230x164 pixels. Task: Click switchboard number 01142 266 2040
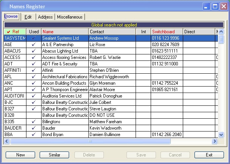pyautogui.click(x=167, y=135)
